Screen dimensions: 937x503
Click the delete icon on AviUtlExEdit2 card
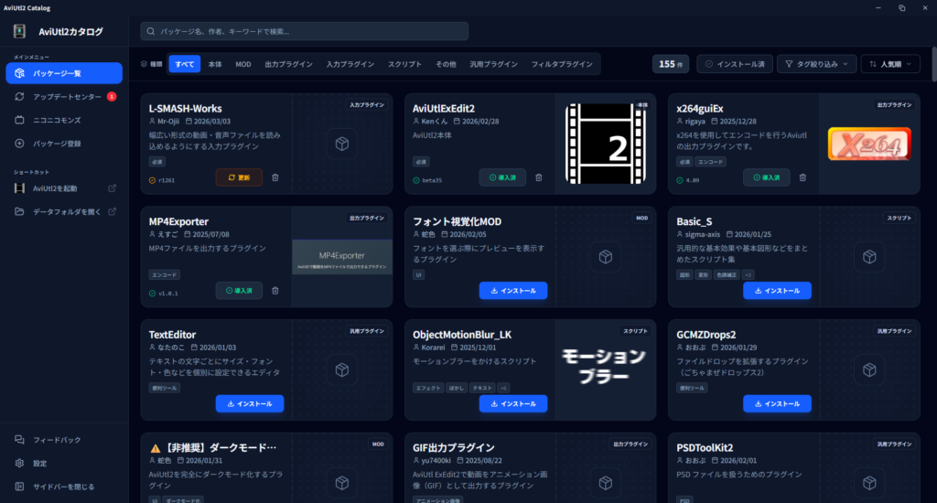[x=539, y=177]
